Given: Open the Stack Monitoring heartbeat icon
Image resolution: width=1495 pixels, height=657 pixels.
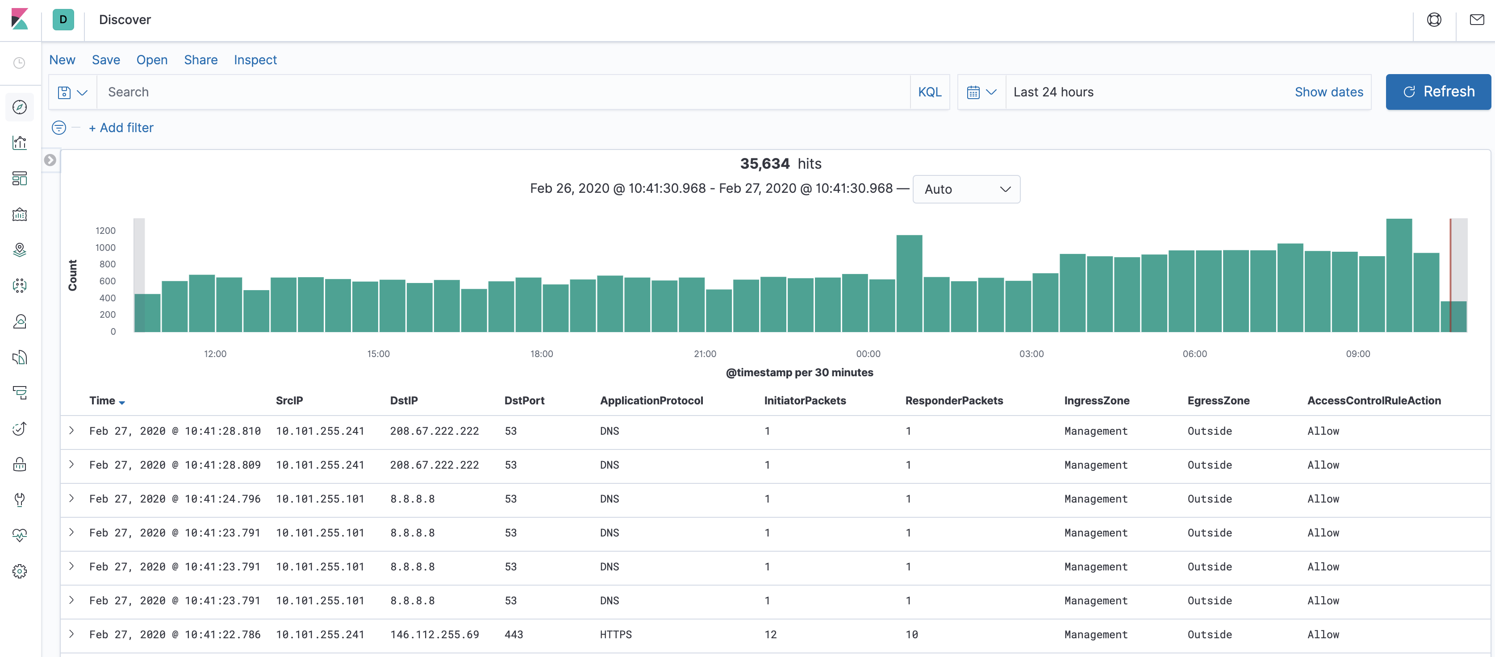Looking at the screenshot, I should tap(20, 535).
